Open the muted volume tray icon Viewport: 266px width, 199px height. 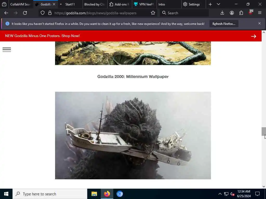tap(232, 194)
